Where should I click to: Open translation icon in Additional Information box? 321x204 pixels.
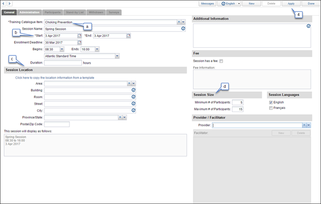coord(308,26)
